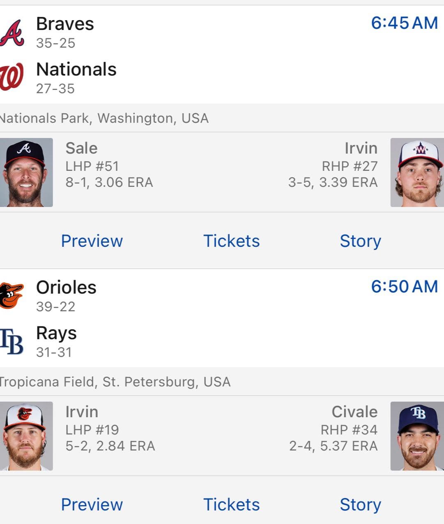
Task: Click the Rays TB logo
Action: (12, 341)
